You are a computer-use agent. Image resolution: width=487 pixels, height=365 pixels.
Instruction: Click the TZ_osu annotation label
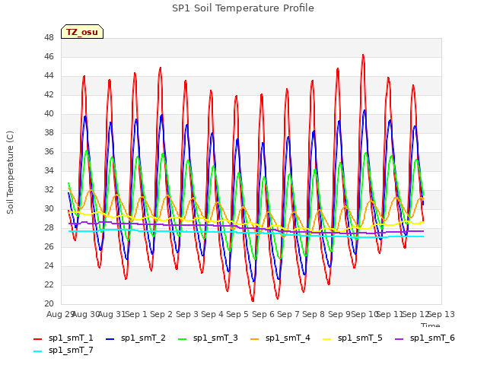(82, 32)
